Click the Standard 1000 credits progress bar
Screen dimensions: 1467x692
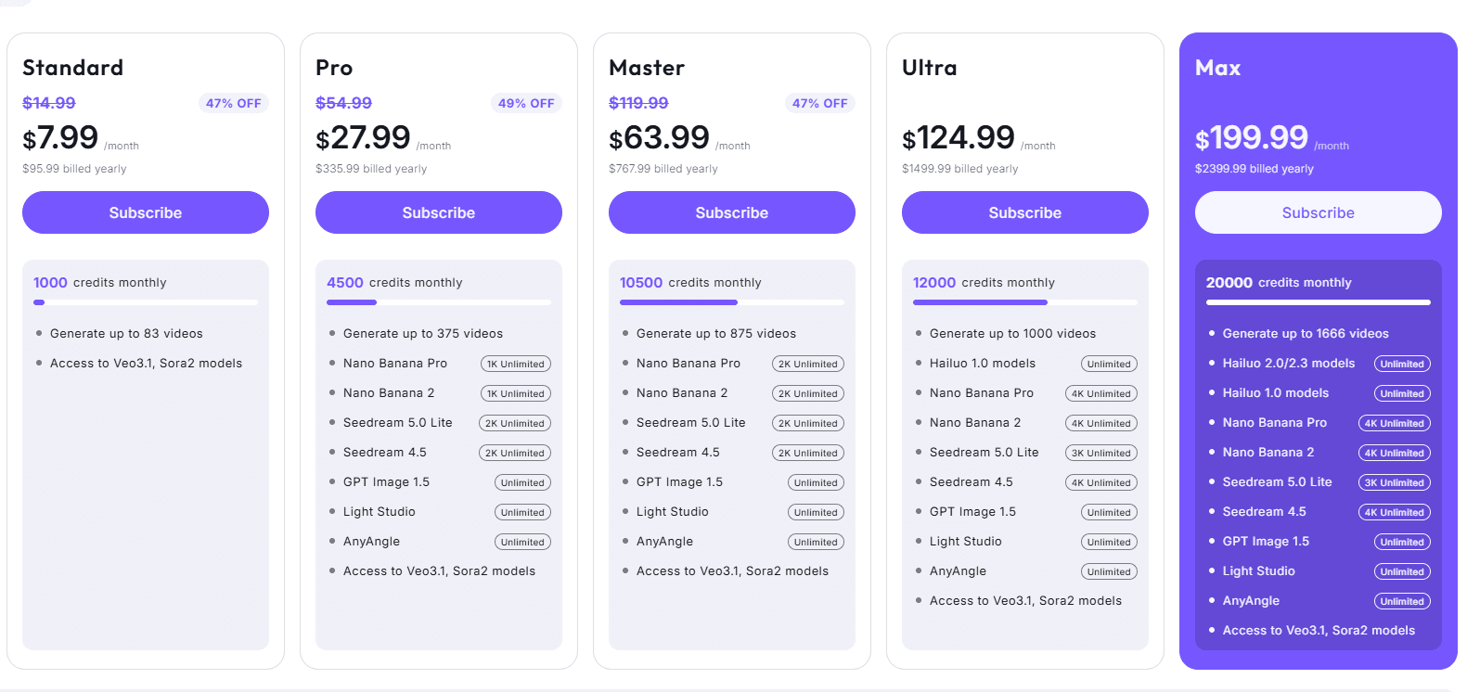(x=146, y=302)
